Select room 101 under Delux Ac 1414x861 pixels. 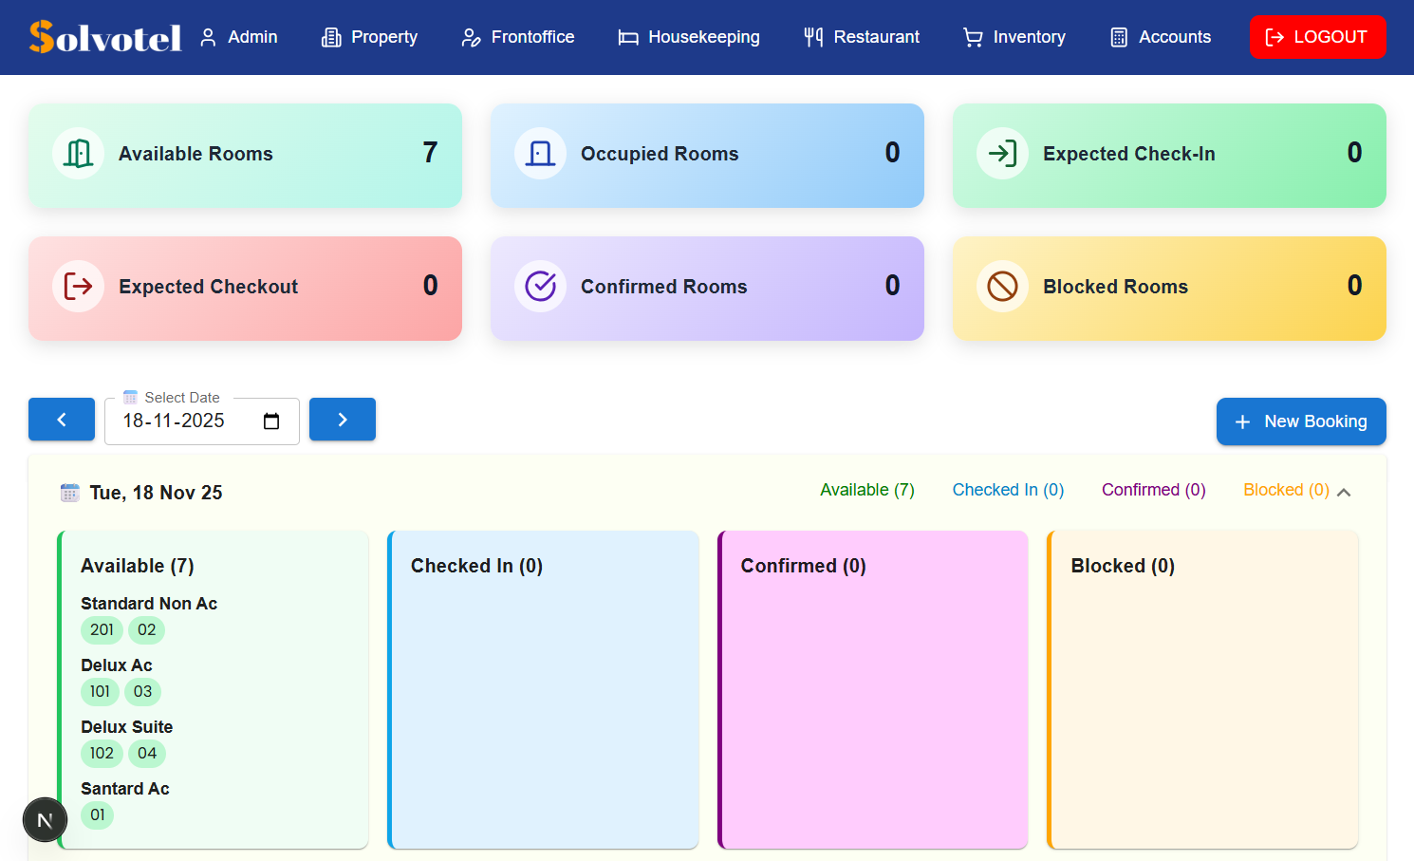tap(100, 692)
